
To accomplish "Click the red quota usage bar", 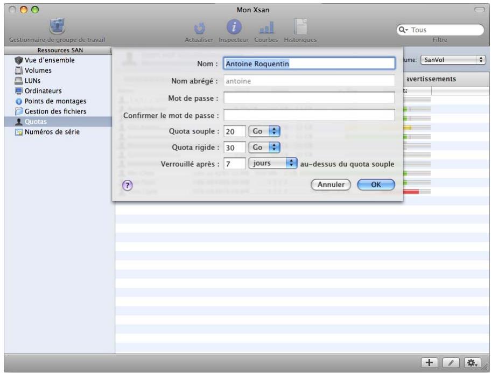I will point(411,192).
